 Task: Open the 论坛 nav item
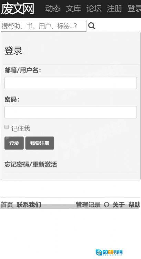click(x=94, y=8)
